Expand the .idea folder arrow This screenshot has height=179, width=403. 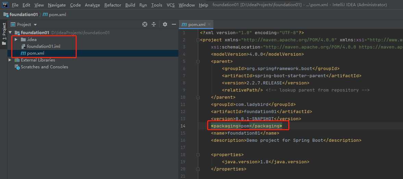pos(16,40)
